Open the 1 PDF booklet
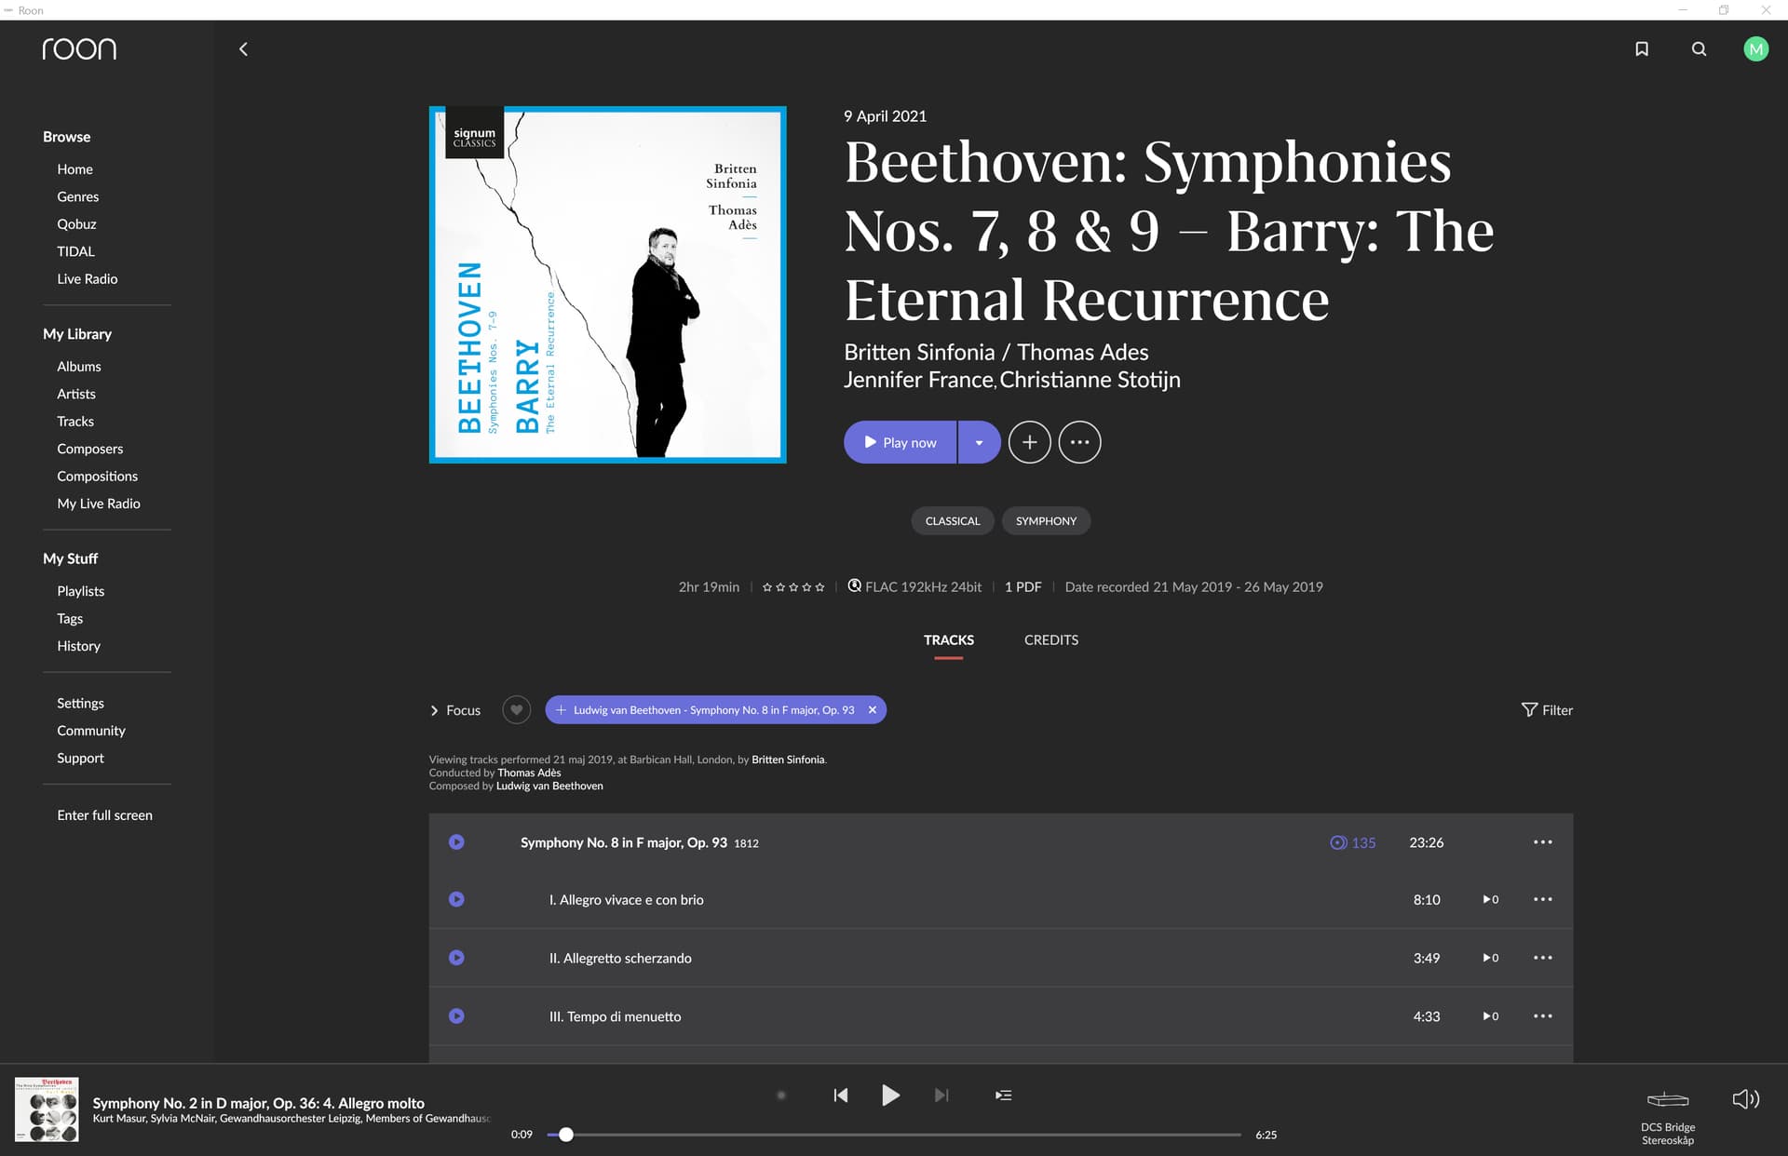Screen dimensions: 1788x1156 (1023, 587)
